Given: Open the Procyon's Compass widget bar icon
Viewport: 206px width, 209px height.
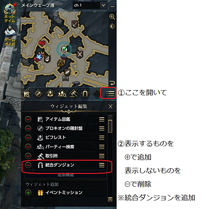Looking at the screenshot, I should coord(38,94).
